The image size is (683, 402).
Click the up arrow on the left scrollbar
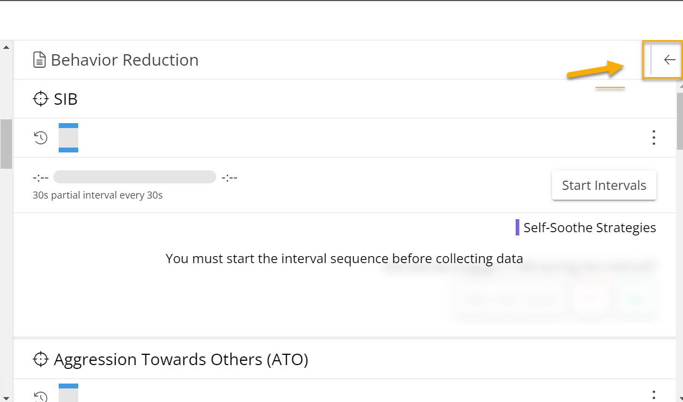pyautogui.click(x=5, y=46)
